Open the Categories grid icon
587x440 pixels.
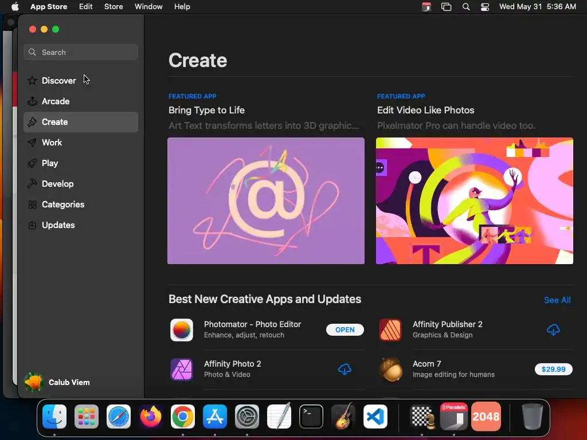tap(32, 205)
